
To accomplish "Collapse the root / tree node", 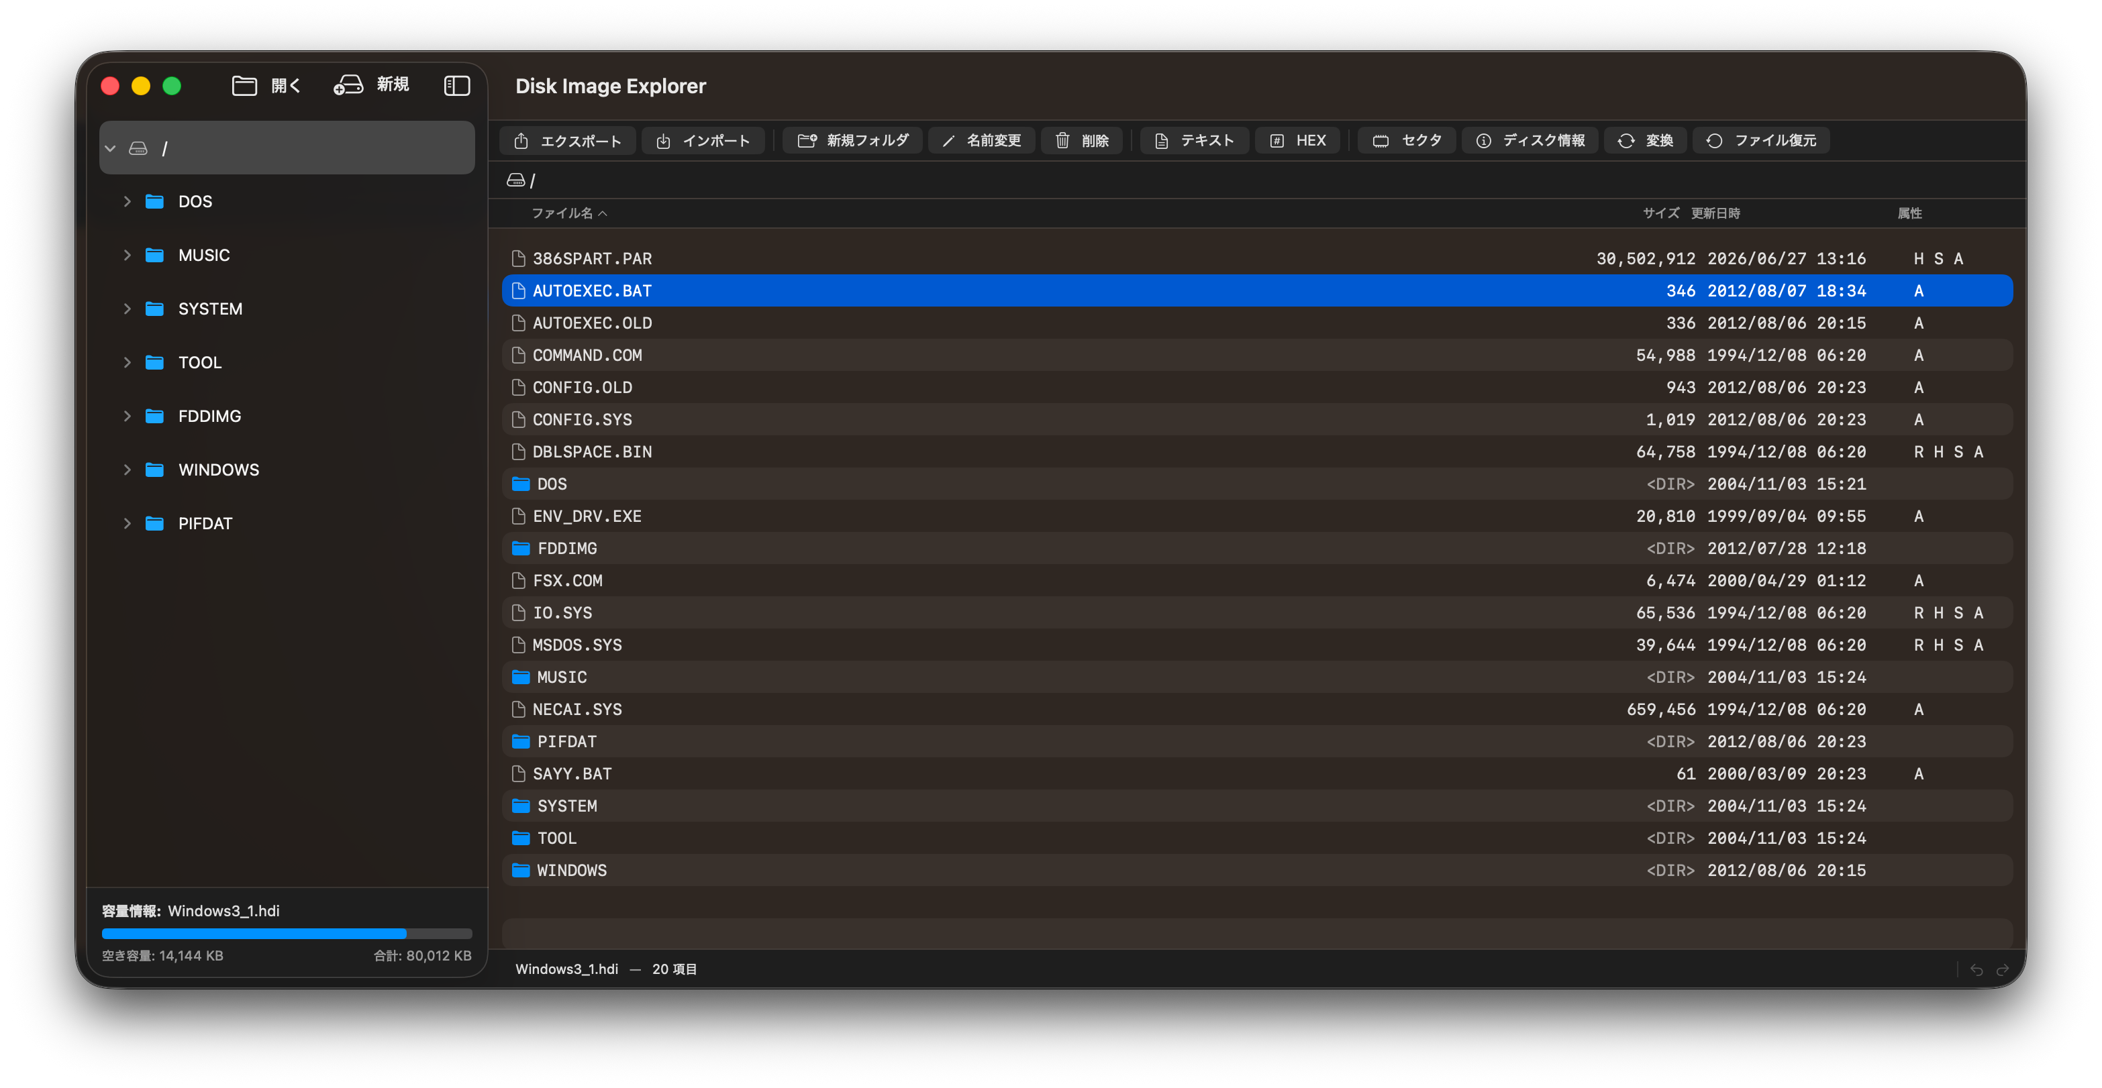I will pos(110,148).
